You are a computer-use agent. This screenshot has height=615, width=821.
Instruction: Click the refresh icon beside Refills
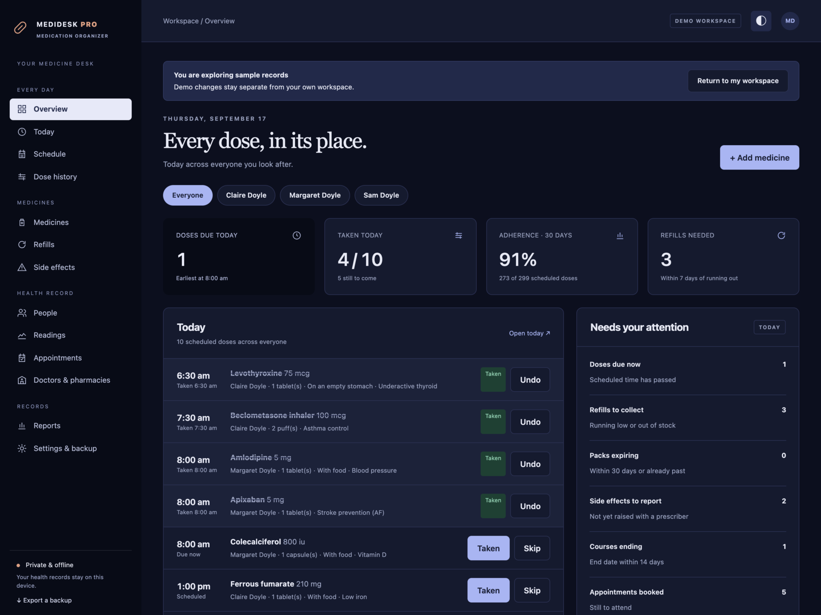coord(22,245)
